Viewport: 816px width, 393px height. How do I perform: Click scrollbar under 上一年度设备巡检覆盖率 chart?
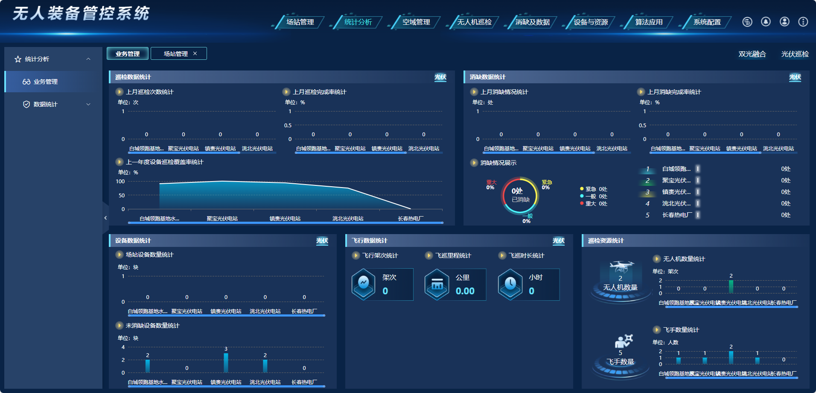click(286, 223)
